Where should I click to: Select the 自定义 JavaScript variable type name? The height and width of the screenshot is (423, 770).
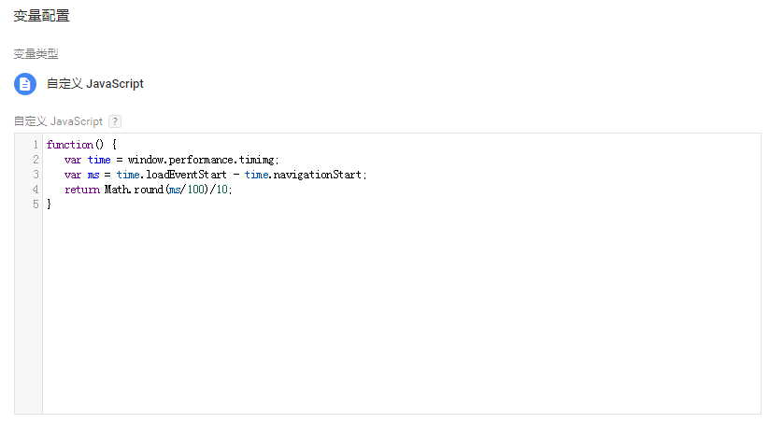pyautogui.click(x=95, y=84)
